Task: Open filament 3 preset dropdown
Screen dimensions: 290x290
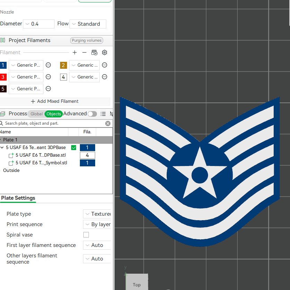Action: pos(26,77)
